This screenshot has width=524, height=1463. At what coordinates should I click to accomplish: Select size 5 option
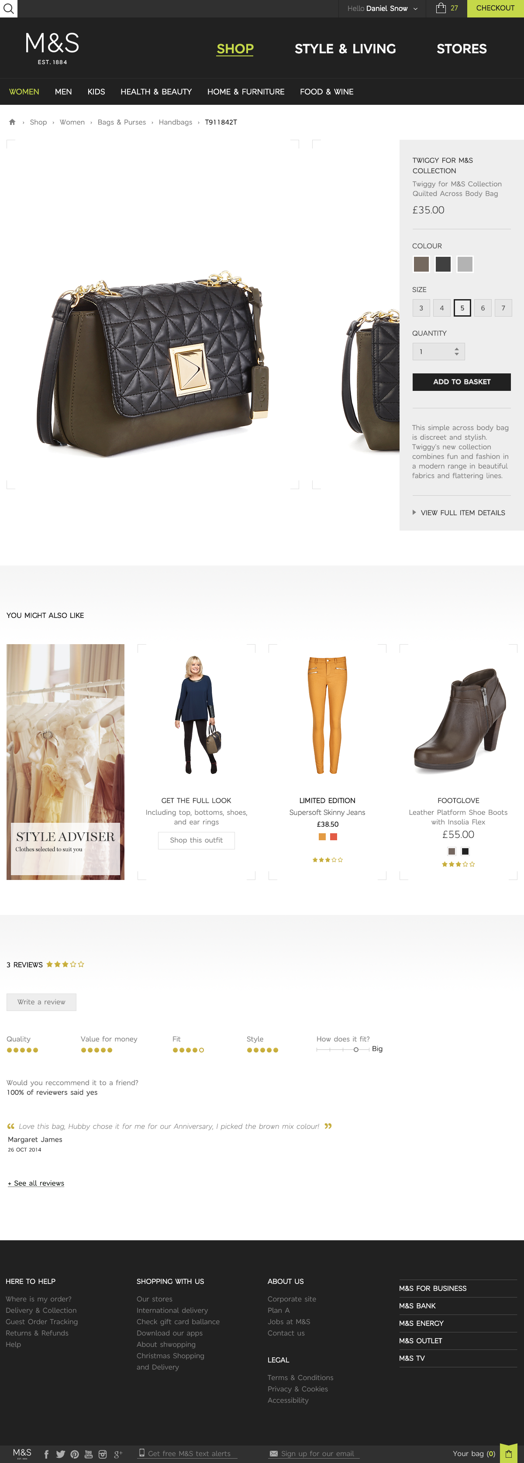coord(462,308)
